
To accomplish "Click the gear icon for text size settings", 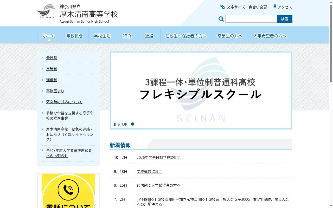I will (222, 7).
